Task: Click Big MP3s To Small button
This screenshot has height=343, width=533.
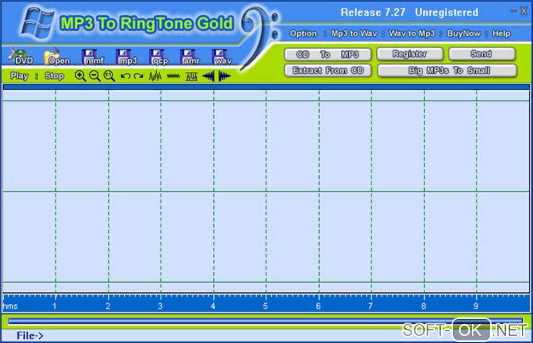Action: 447,70
